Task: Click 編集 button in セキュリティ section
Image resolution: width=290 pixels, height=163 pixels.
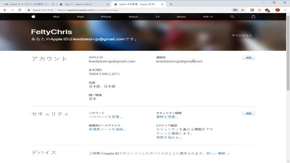Action: 249,113
